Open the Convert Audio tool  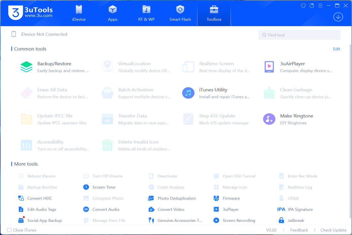click(106, 209)
